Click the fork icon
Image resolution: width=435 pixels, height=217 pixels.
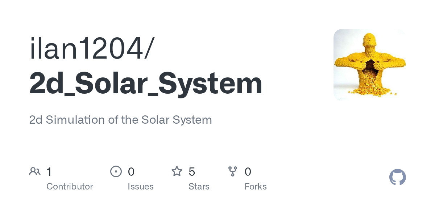(x=233, y=171)
